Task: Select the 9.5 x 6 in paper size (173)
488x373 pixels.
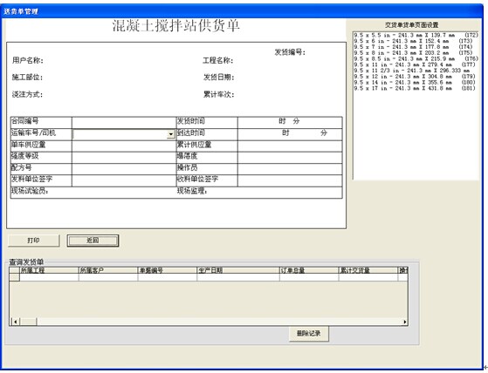Action: (416, 41)
